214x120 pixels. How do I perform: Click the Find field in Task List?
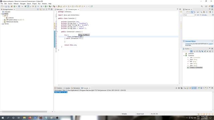click(x=189, y=15)
